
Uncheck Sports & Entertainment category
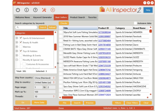[x=21, y=38]
